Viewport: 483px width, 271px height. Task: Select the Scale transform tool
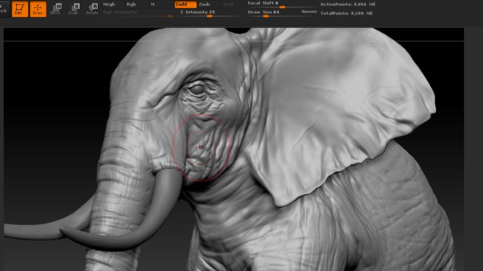pyautogui.click(x=74, y=8)
